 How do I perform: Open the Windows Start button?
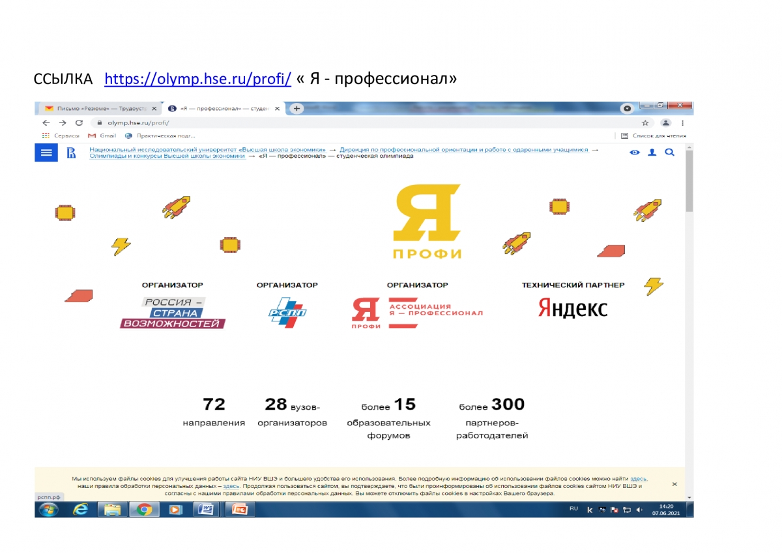pos(48,509)
